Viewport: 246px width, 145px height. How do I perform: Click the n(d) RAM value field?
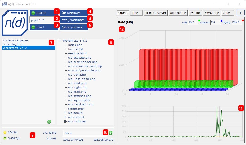click(193, 22)
